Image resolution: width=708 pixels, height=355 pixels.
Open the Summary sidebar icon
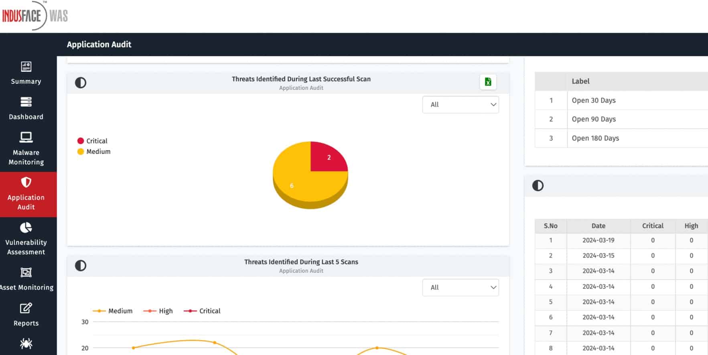(x=26, y=67)
